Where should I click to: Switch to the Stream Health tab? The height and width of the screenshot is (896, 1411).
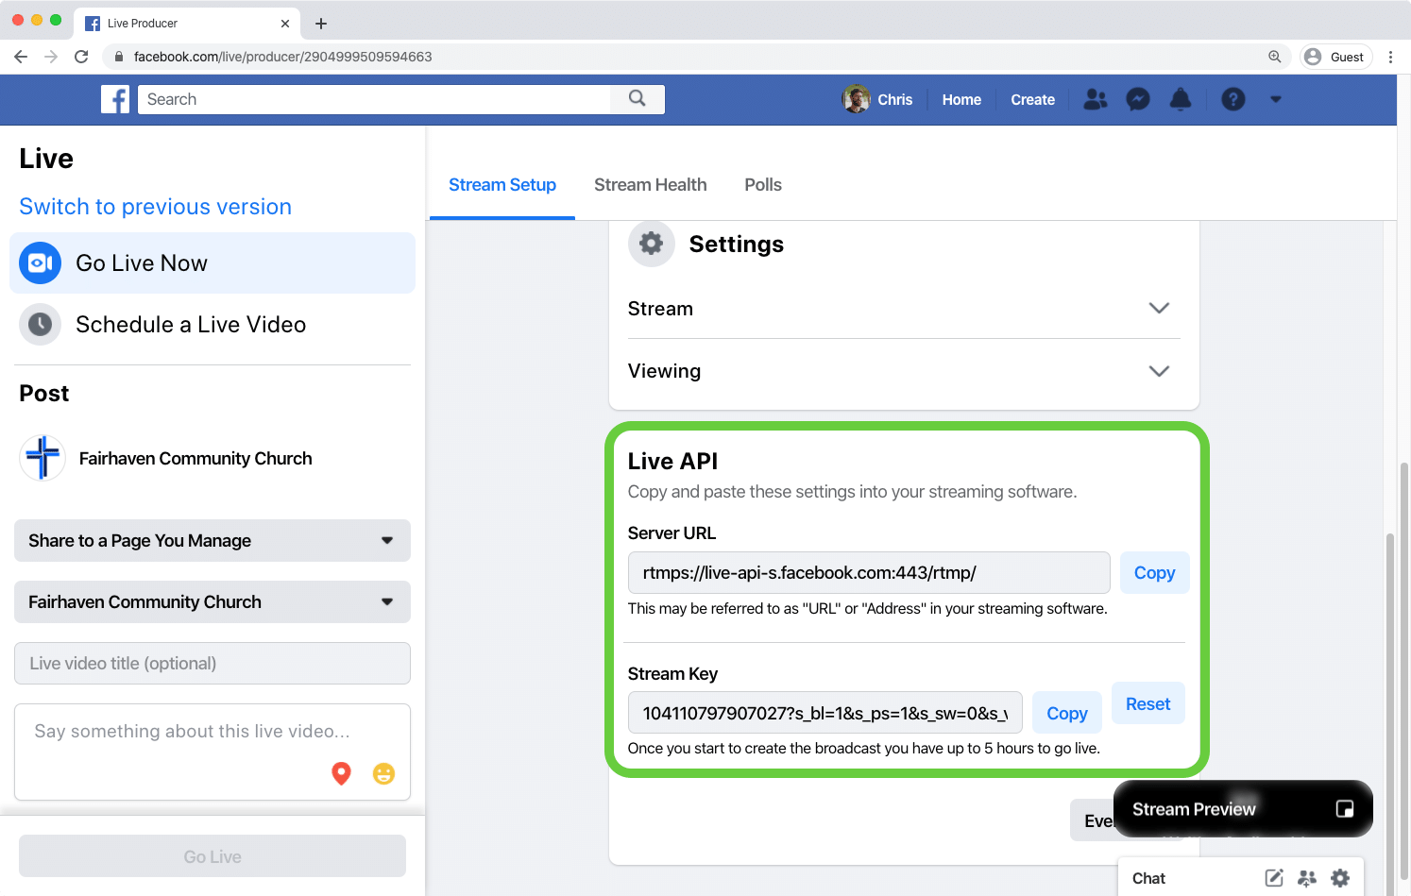(x=650, y=185)
